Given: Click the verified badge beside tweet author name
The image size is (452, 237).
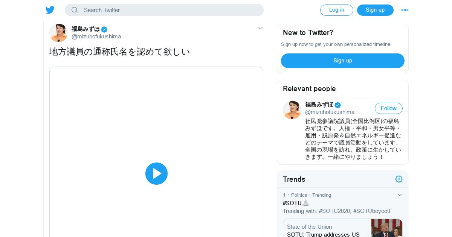Looking at the screenshot, I should click(x=104, y=29).
